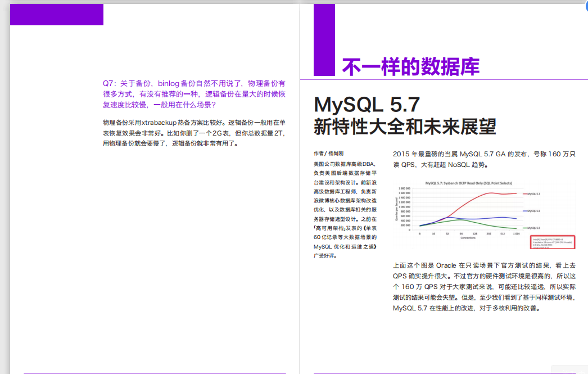The image size is (588, 374).
Task: Click the green "MySQL 5.5" chart legend
Action: click(x=532, y=228)
